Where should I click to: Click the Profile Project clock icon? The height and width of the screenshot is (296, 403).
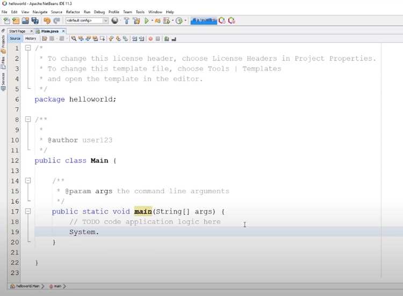[x=179, y=20]
